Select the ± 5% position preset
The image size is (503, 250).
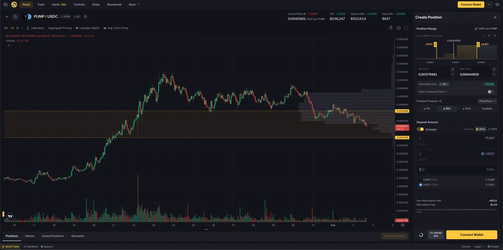[447, 109]
